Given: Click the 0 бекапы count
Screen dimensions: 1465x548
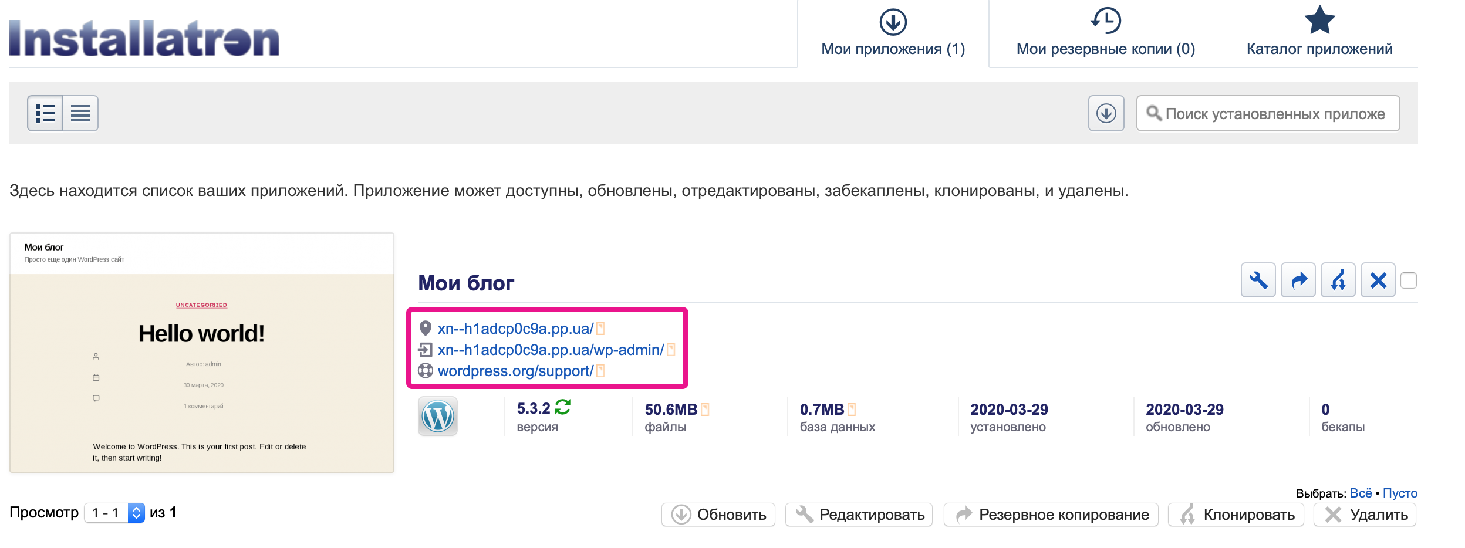Looking at the screenshot, I should (x=1325, y=410).
